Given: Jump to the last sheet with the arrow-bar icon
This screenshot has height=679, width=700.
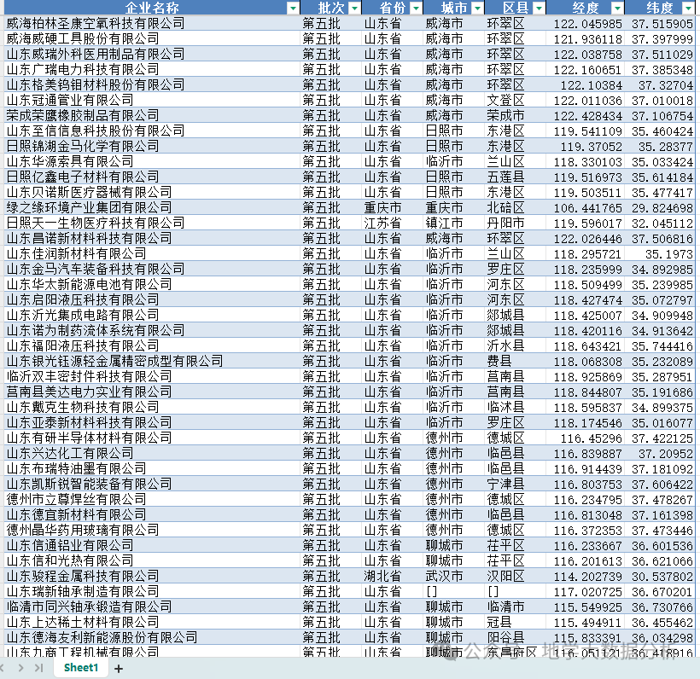Looking at the screenshot, I should 39,668.
